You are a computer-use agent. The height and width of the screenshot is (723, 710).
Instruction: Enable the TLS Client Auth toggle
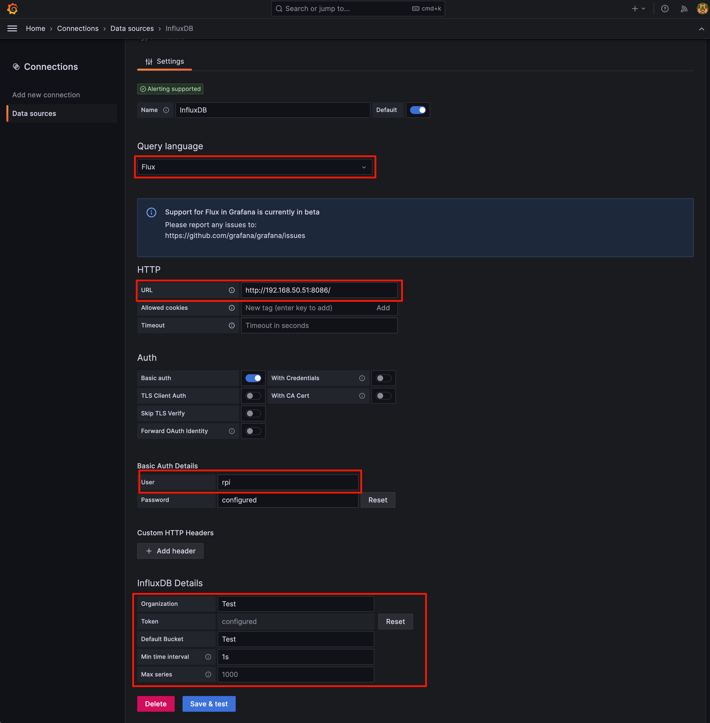pyautogui.click(x=253, y=396)
